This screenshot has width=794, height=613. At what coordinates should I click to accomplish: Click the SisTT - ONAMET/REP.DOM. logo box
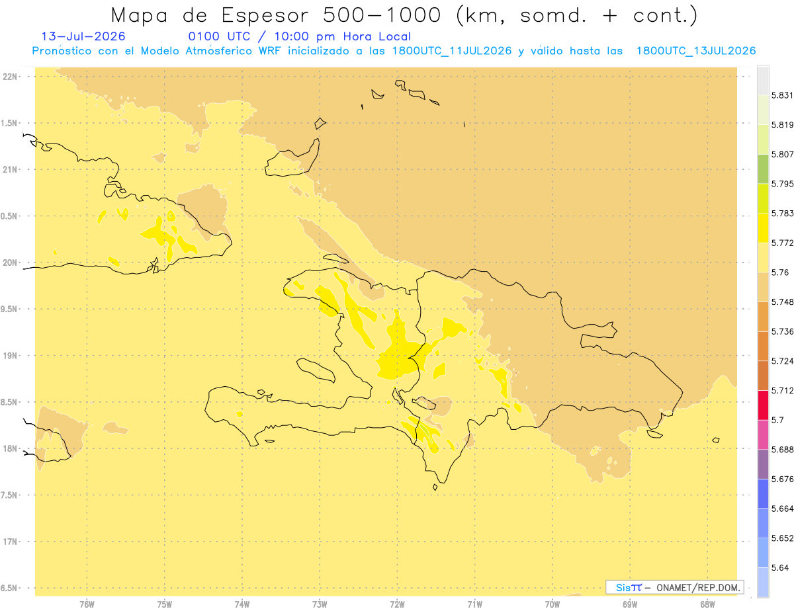674,587
